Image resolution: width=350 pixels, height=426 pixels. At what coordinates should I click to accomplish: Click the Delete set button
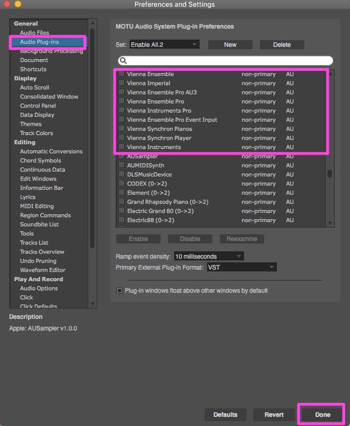click(282, 45)
